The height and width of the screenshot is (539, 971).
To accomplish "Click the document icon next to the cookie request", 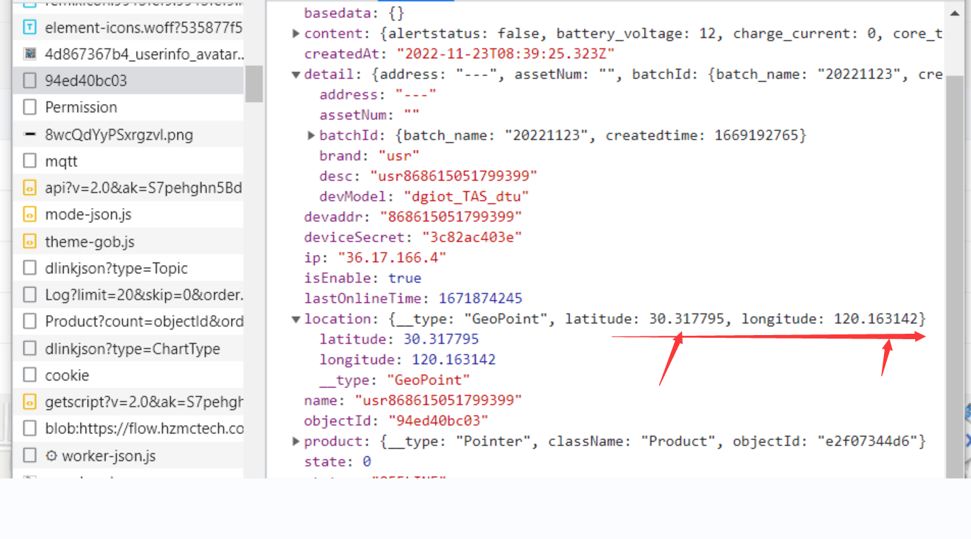I will (x=29, y=375).
